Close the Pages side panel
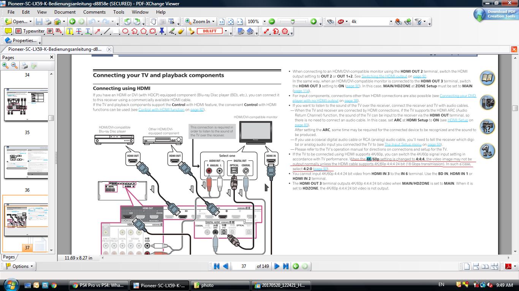This screenshot has width=519, height=291. click(x=52, y=57)
